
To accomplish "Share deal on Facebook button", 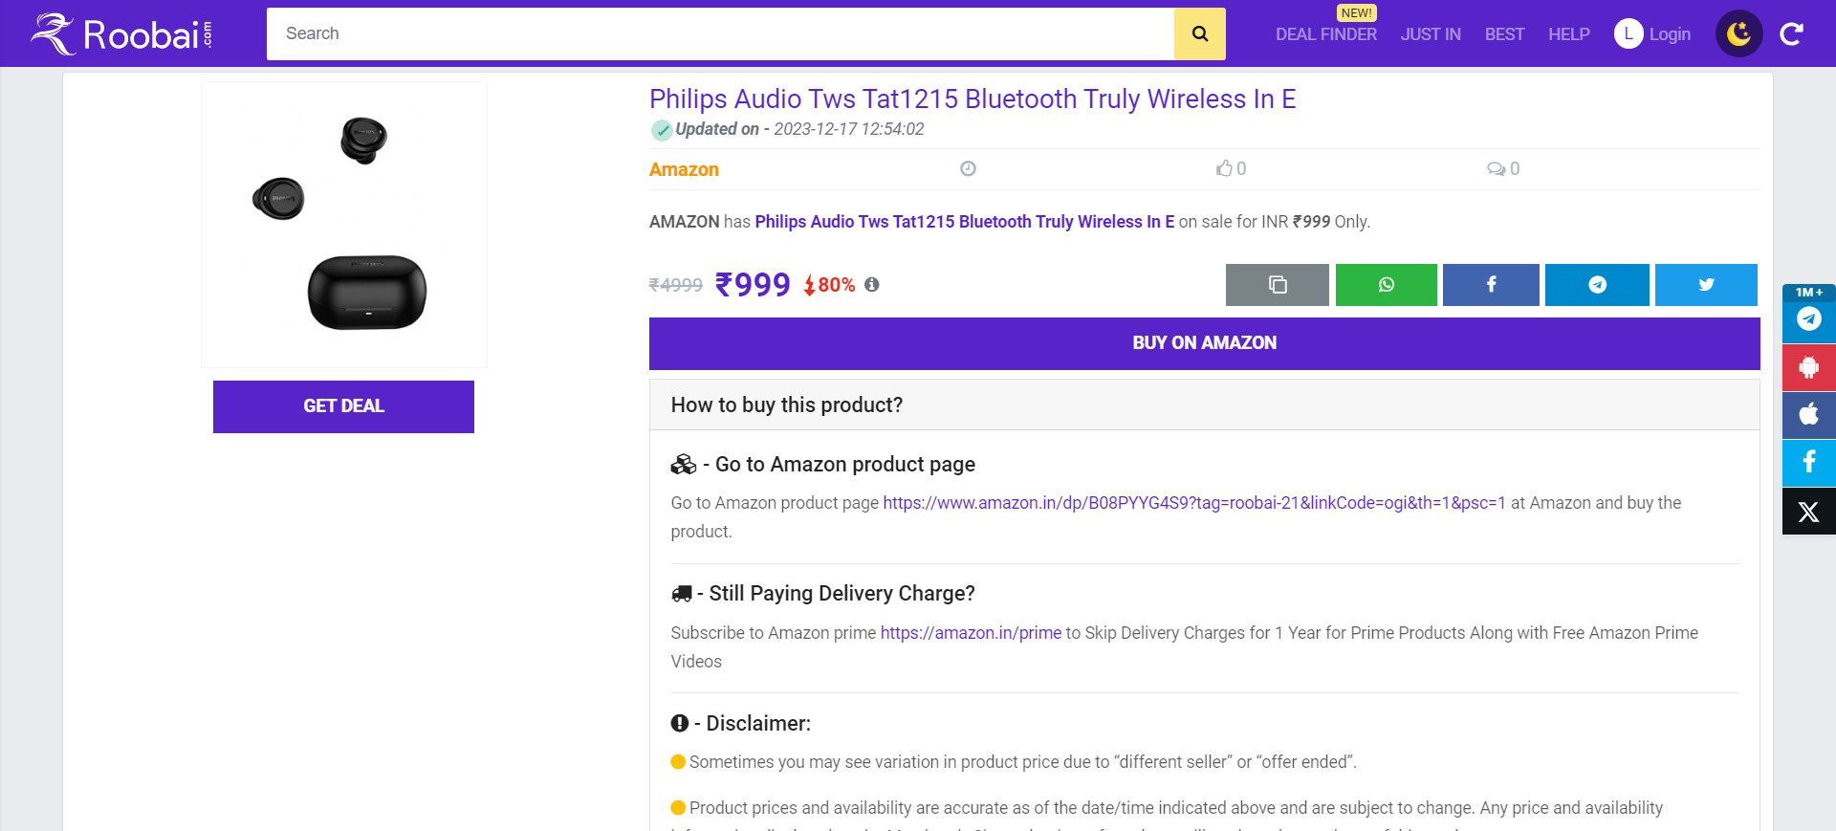I will [x=1491, y=285].
